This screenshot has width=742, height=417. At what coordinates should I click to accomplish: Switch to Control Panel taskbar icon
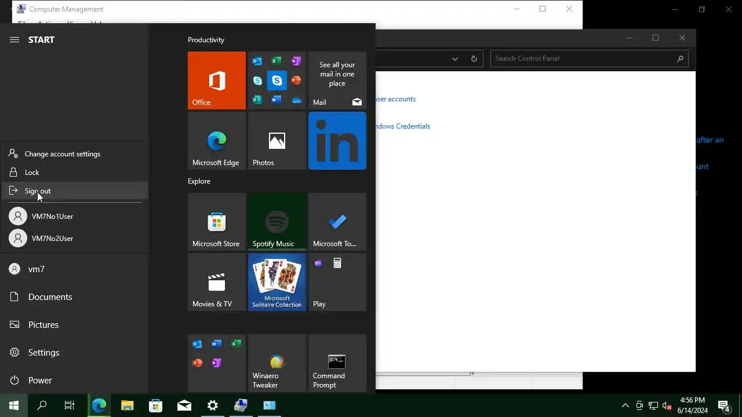[270, 405]
